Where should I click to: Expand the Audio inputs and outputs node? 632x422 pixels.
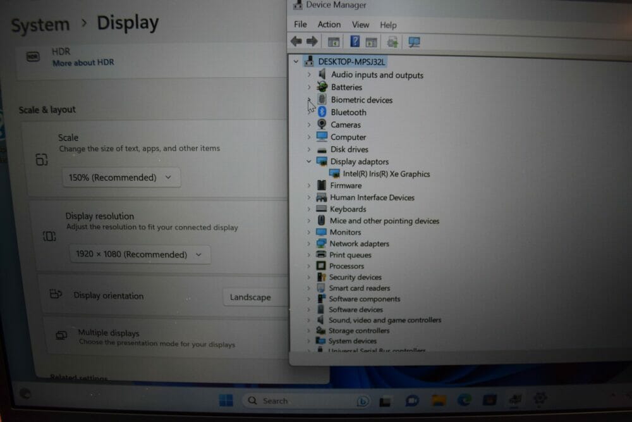click(x=309, y=75)
